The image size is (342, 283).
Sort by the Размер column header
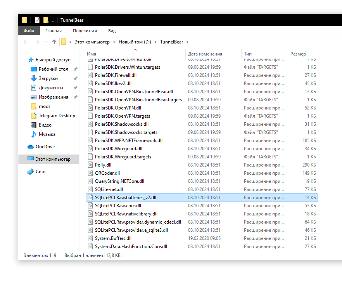click(x=303, y=54)
